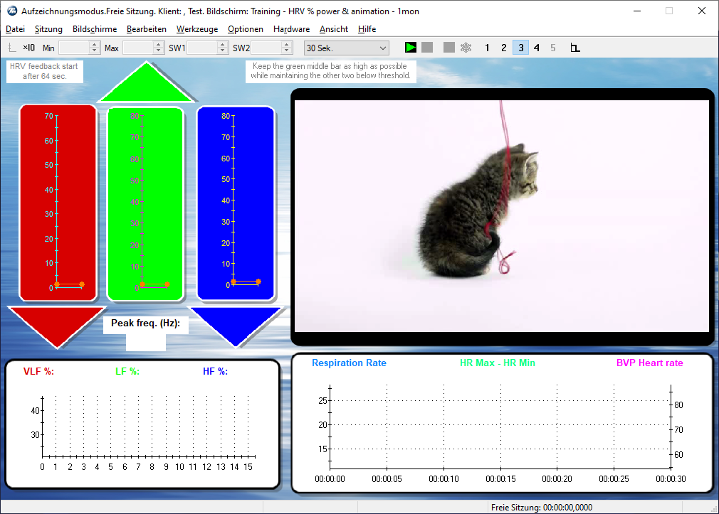Start recording with the green play button

(411, 48)
